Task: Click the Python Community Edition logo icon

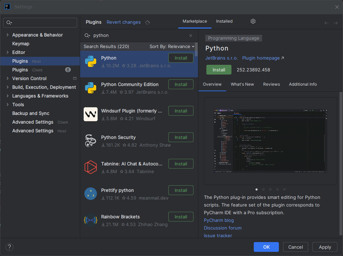Action: (91, 88)
